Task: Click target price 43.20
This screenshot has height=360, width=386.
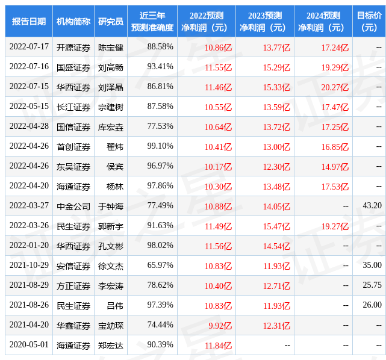Action: coord(372,206)
